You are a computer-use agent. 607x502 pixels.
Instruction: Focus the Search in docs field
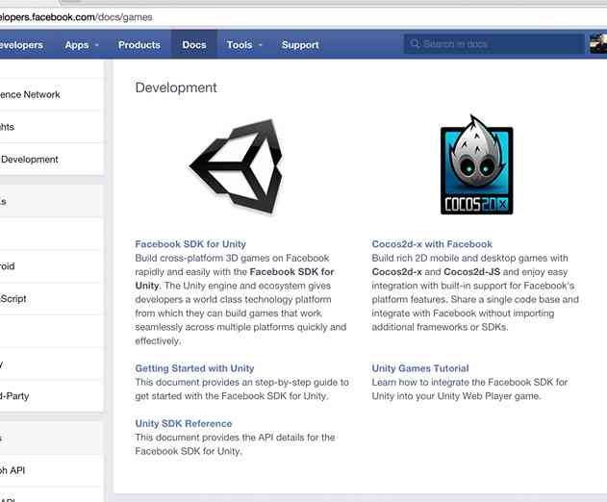pyautogui.click(x=494, y=43)
